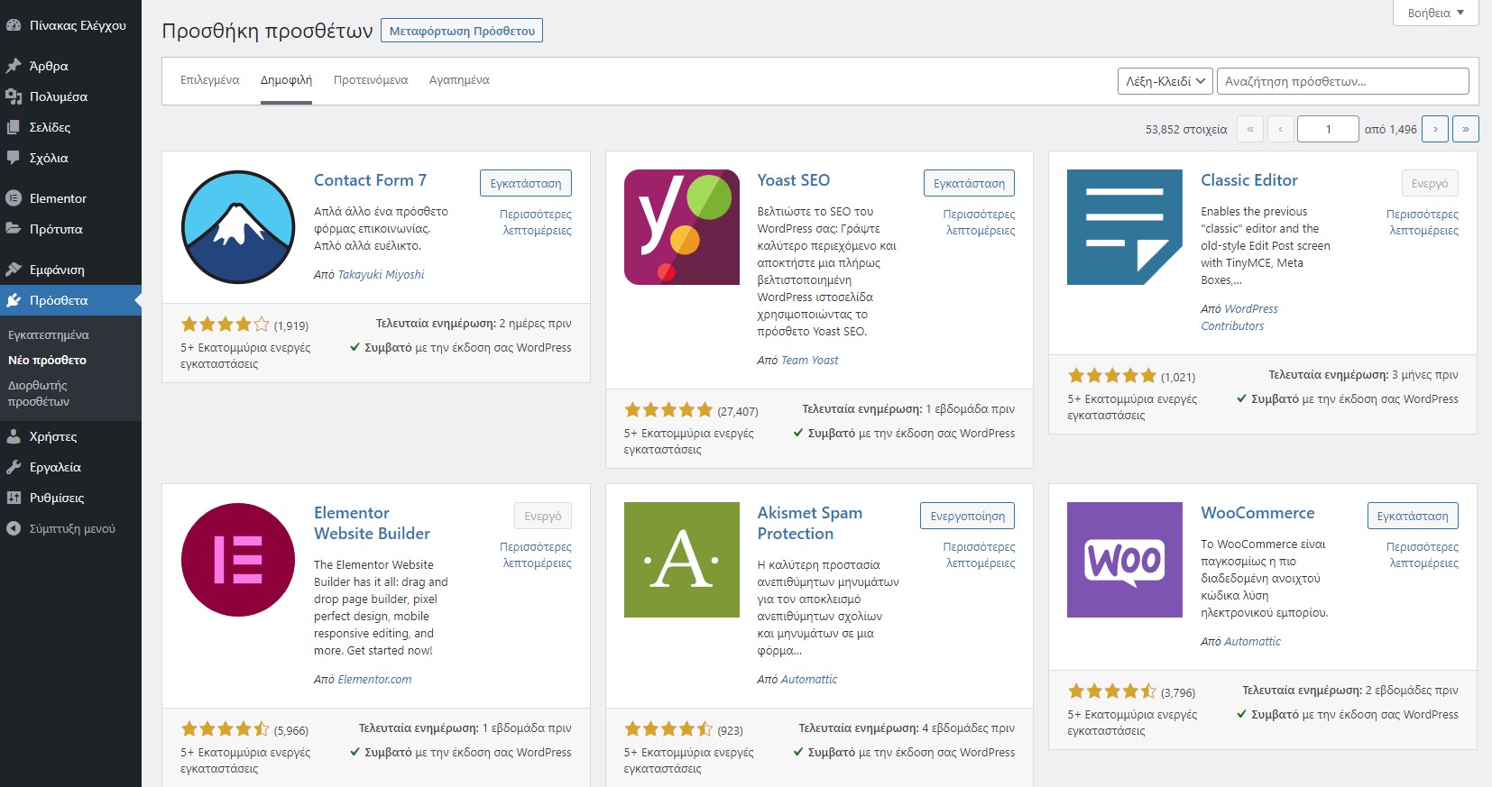
Task: Open Περισσότερες λεπτομέρειες for WooCommerce
Action: click(x=1423, y=554)
